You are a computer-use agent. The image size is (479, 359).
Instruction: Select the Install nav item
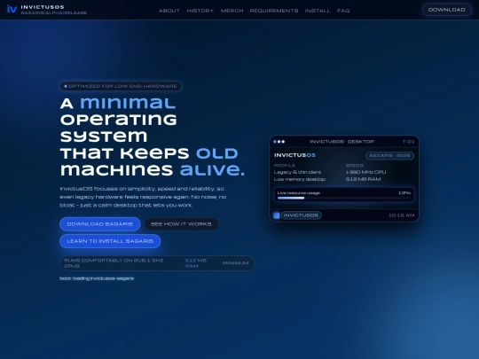tap(318, 11)
